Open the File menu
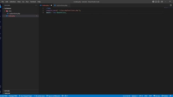Image resolution: width=173 pixels, height=97 pixels. 3,2
